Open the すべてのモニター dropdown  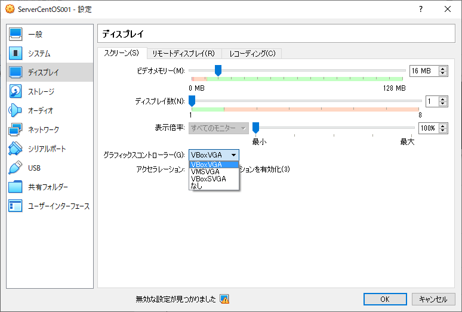point(218,128)
